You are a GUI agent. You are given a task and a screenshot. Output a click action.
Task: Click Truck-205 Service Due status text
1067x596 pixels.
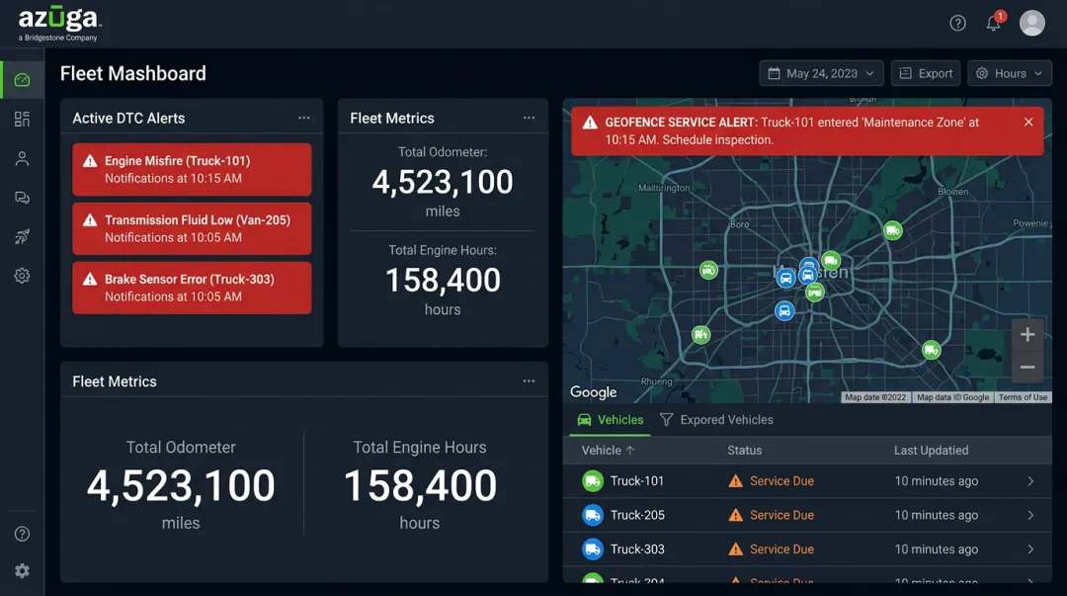coord(781,515)
